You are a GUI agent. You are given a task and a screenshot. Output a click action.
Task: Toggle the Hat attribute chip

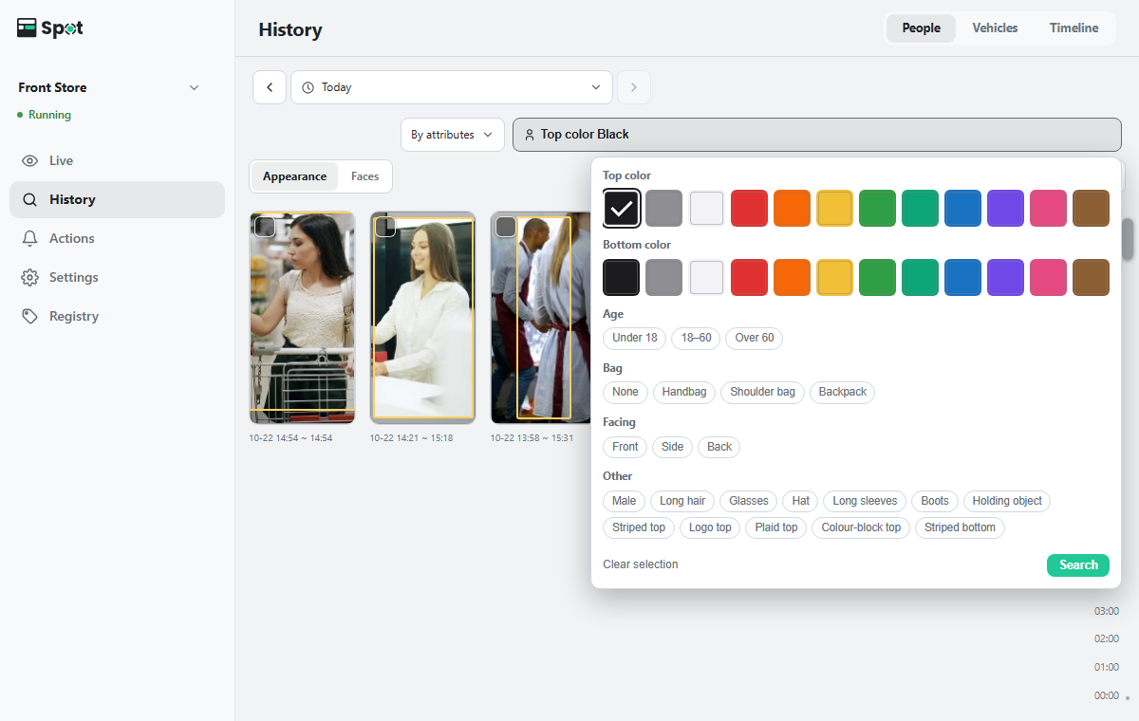coord(801,501)
